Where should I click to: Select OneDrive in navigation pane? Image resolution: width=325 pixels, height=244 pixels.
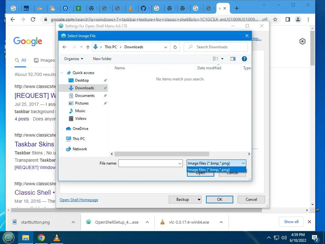point(80,129)
